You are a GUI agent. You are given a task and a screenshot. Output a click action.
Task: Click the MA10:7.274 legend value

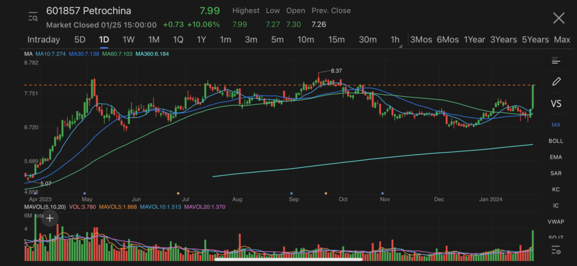point(50,54)
